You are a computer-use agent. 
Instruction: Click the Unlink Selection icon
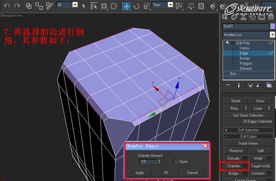(x=39, y=6)
